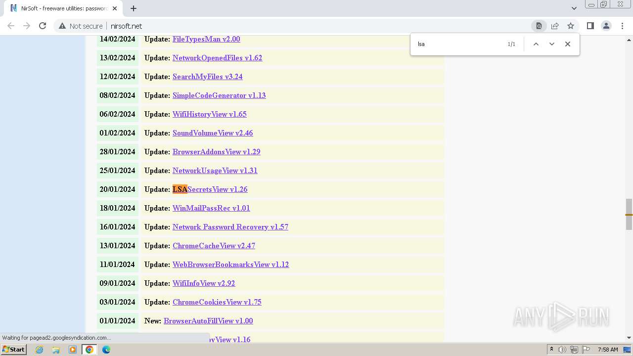Open the Chrome three-dot menu

622,26
